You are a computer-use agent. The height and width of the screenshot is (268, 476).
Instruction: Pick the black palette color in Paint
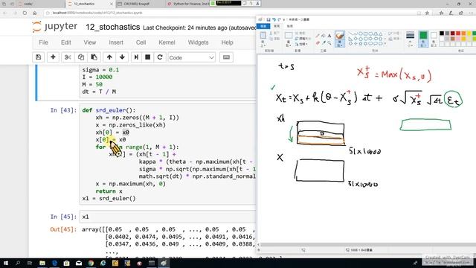click(441, 33)
